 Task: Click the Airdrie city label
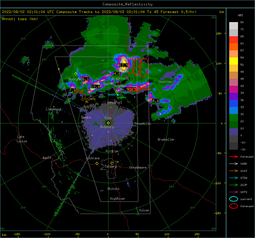[x=112, y=151]
